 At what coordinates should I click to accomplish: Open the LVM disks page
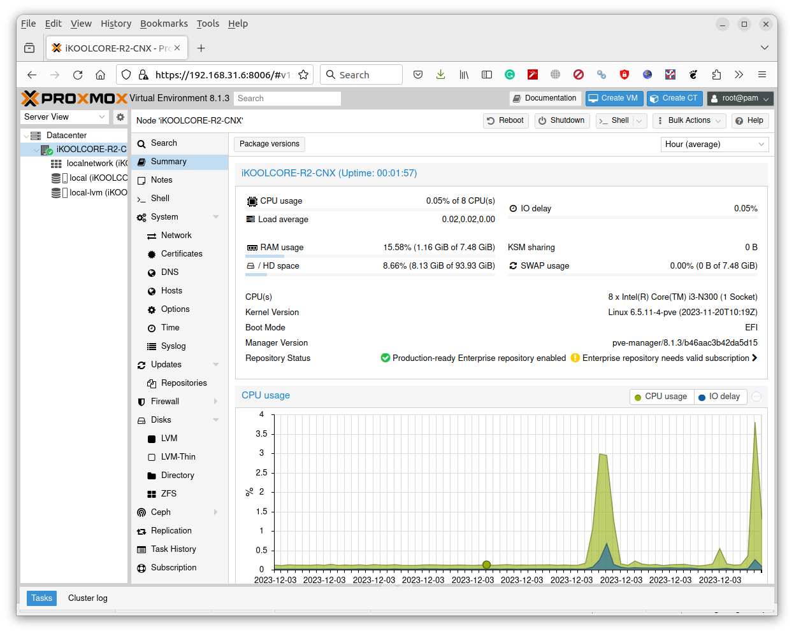(x=169, y=439)
